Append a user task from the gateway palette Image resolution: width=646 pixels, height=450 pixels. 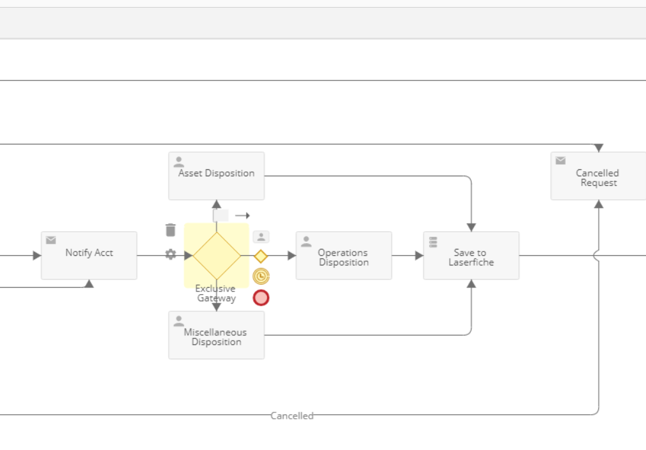click(x=261, y=237)
